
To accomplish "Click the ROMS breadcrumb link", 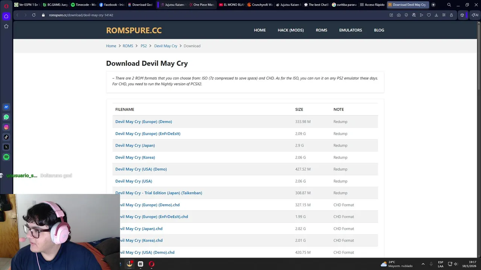I will [x=128, y=46].
